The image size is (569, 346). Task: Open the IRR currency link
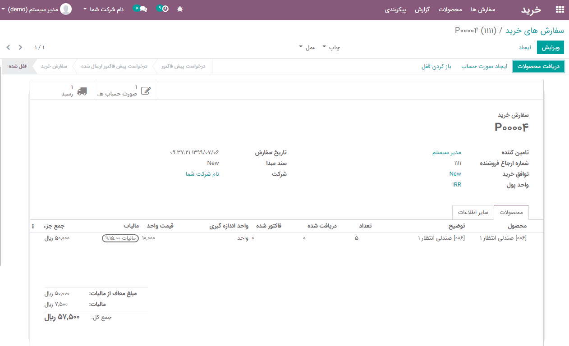point(457,185)
